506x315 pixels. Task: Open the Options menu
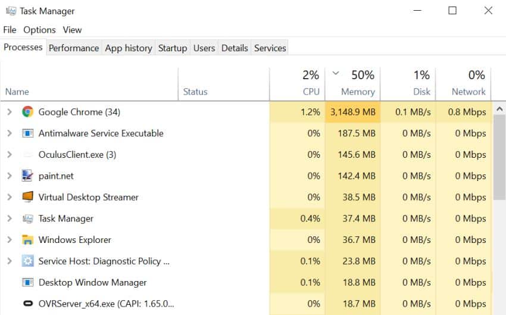(x=39, y=30)
